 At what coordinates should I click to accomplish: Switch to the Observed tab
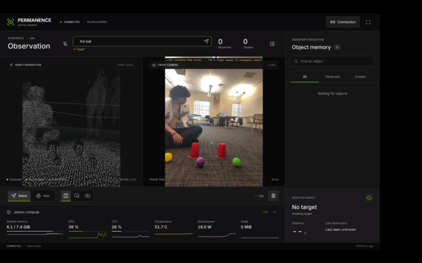(332, 77)
